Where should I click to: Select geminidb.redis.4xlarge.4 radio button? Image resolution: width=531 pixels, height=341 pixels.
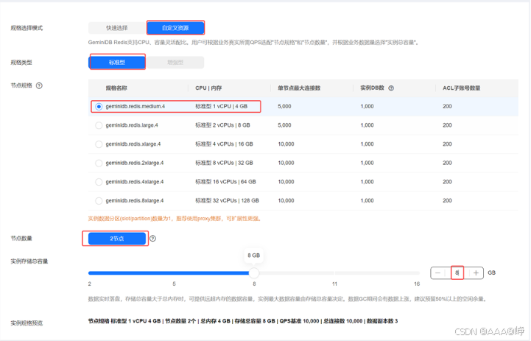99,182
